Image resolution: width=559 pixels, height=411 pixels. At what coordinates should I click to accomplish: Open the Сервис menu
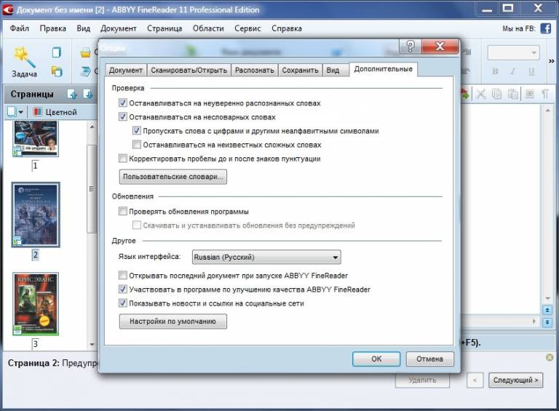point(247,28)
